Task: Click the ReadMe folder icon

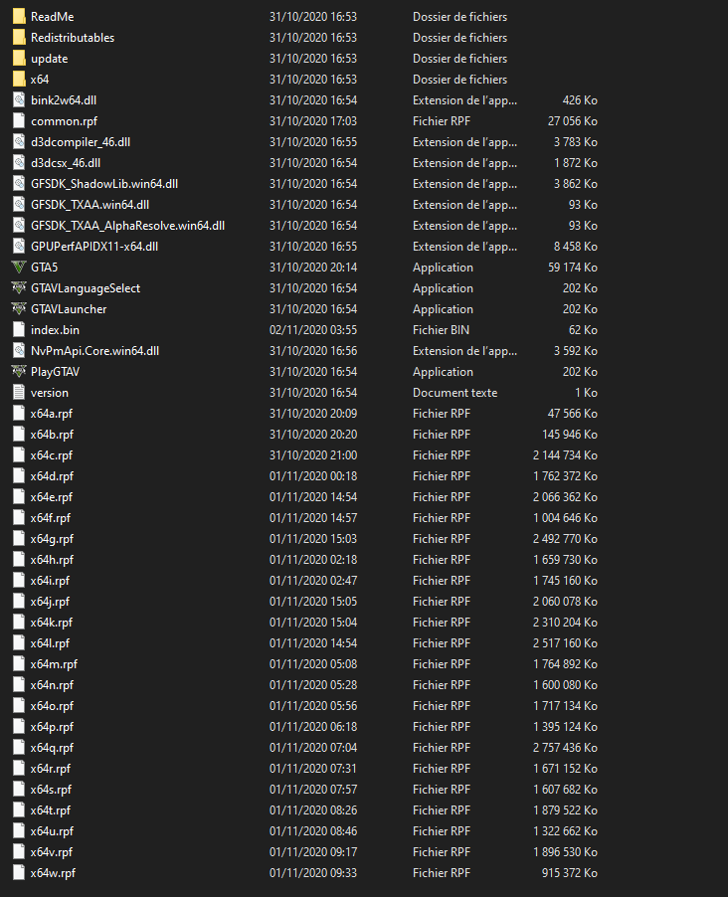Action: (19, 16)
